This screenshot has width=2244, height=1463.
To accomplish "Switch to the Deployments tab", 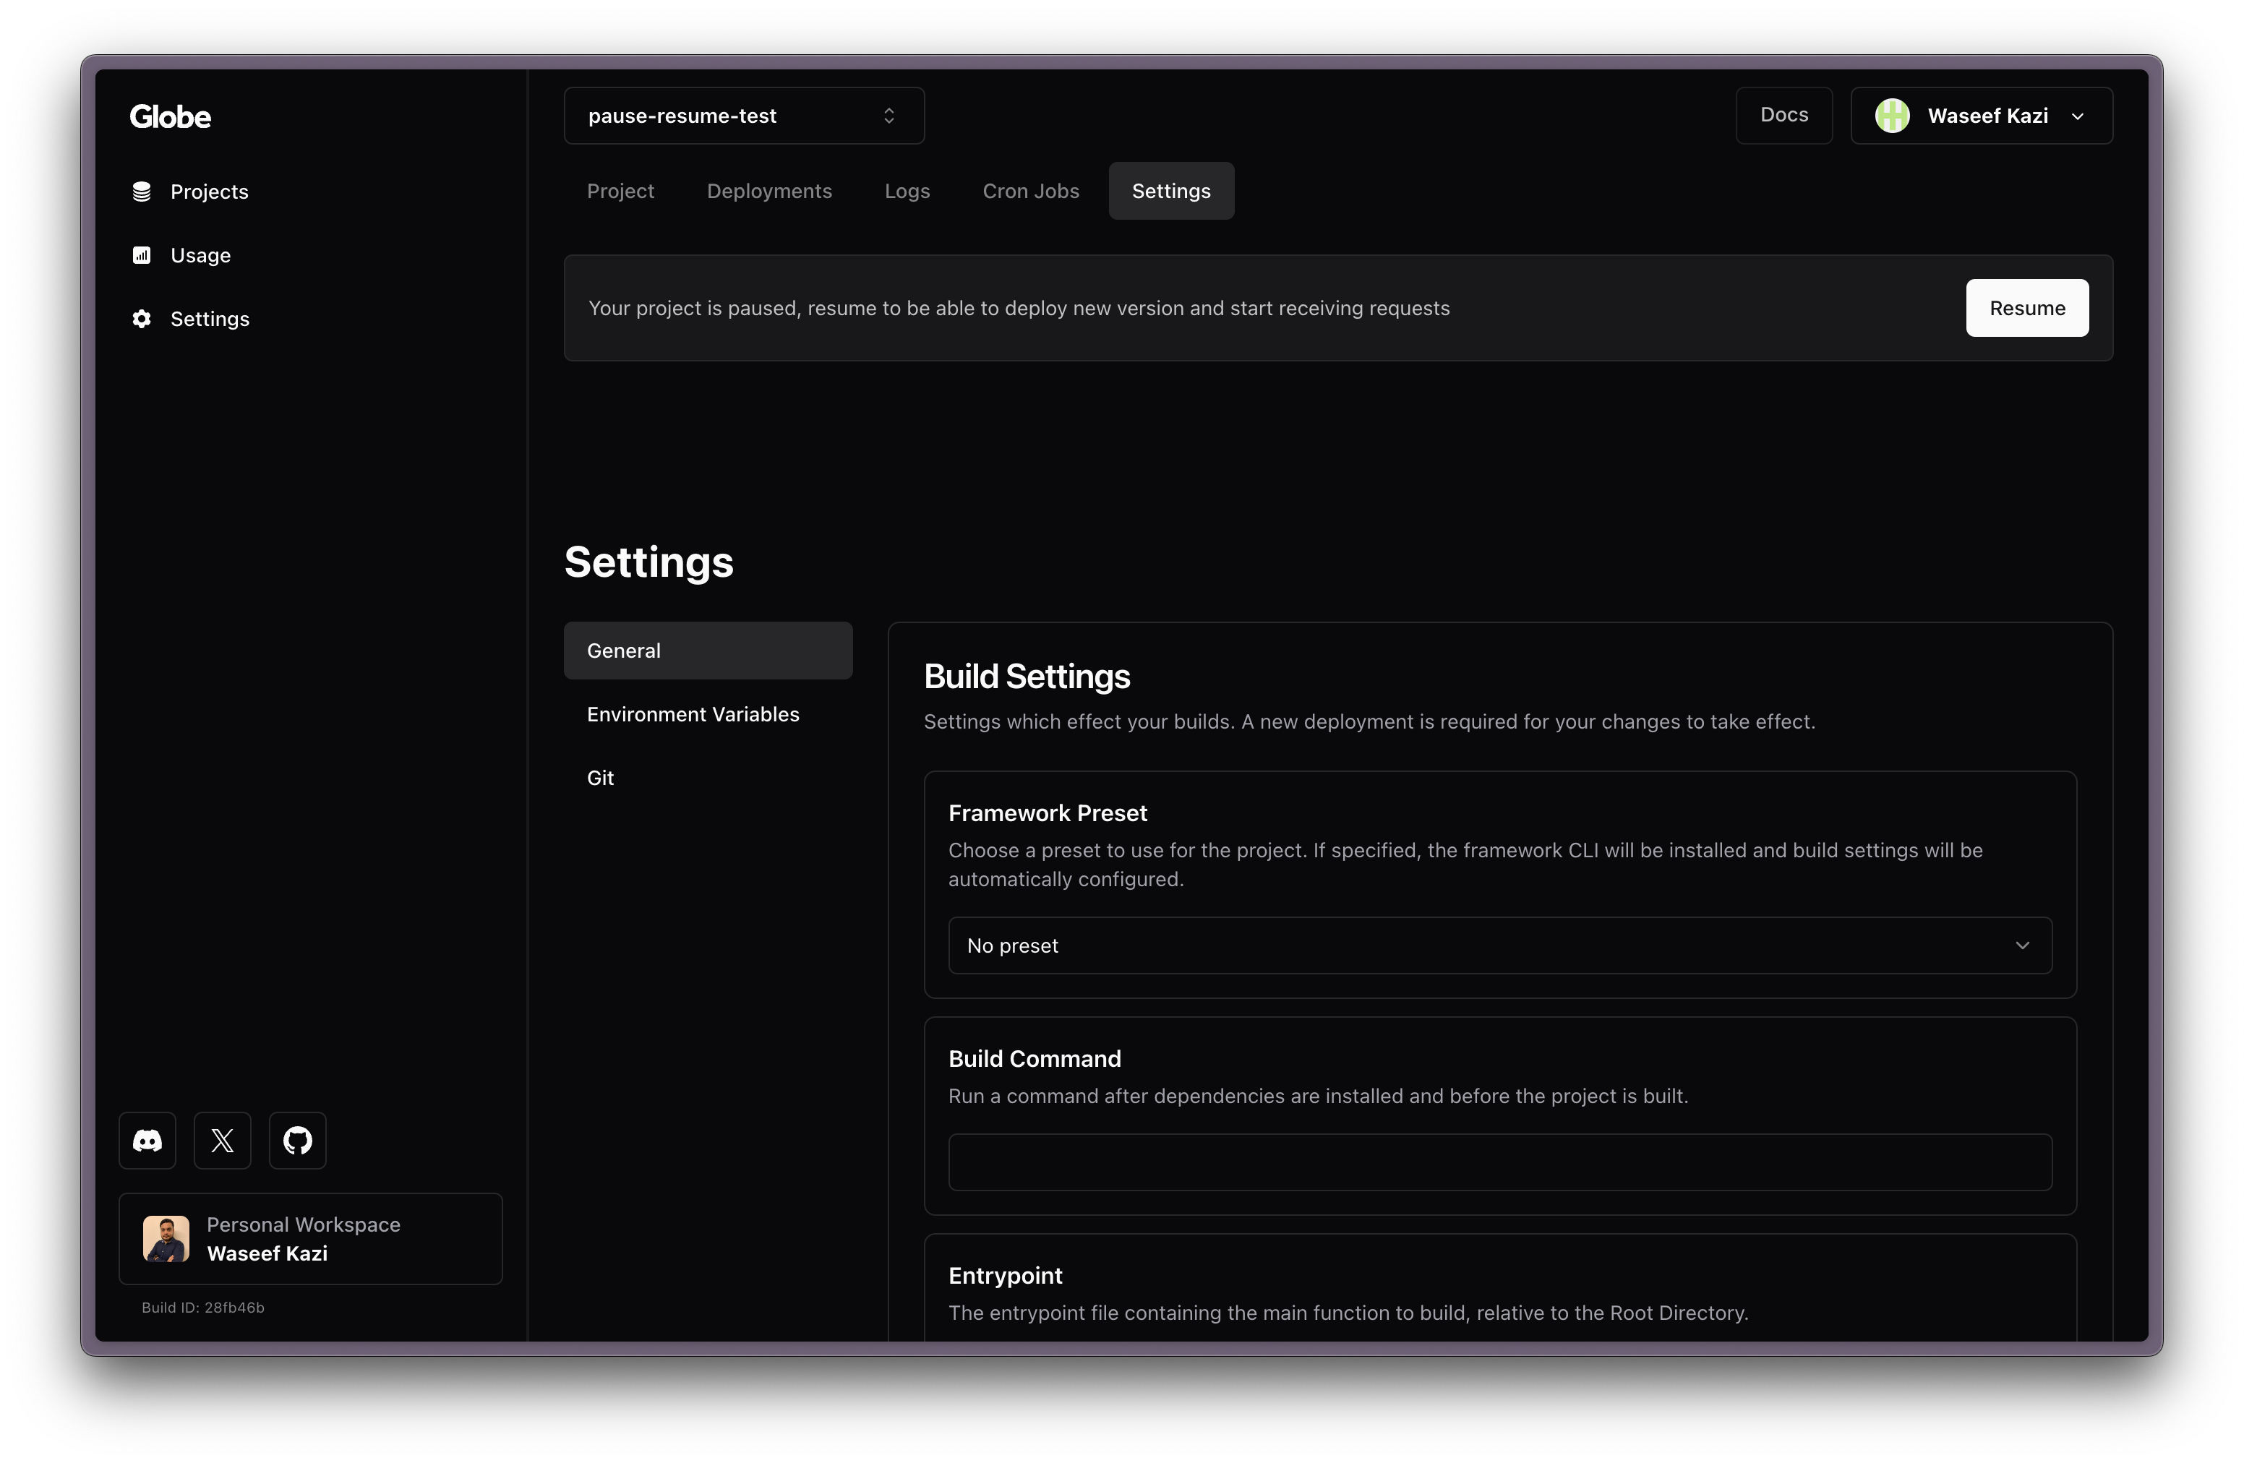I will click(769, 190).
